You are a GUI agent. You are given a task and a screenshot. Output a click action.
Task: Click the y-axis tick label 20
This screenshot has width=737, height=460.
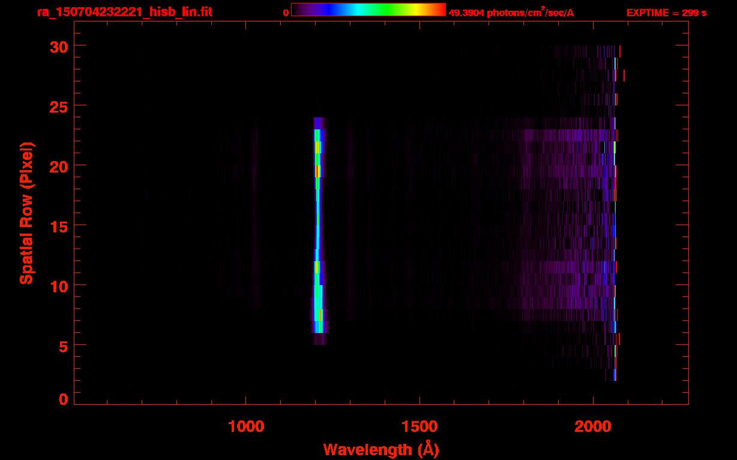[58, 166]
